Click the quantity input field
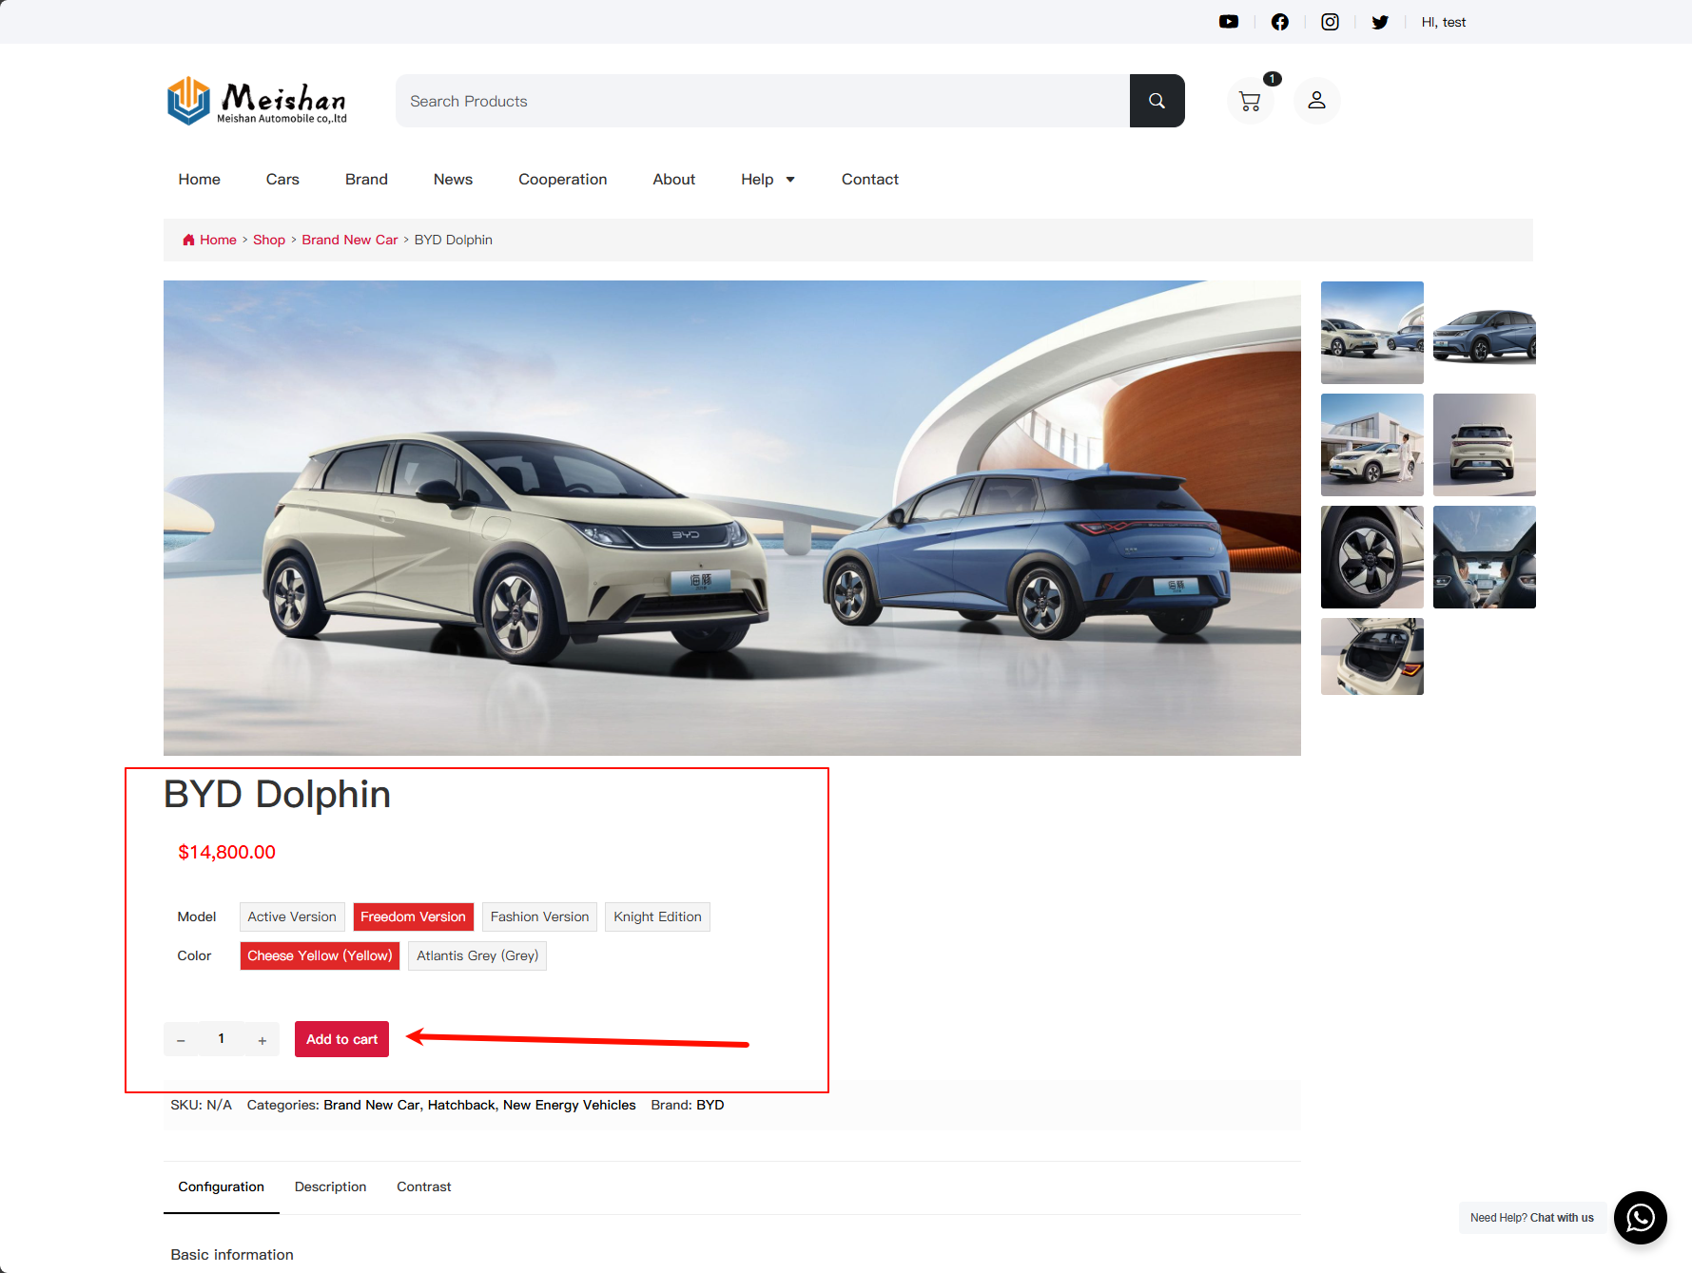Image resolution: width=1692 pixels, height=1273 pixels. click(x=222, y=1039)
